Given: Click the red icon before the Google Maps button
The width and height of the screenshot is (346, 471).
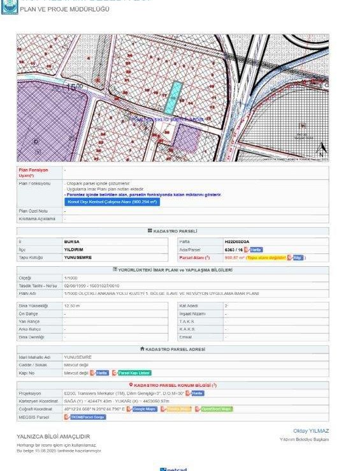Looking at the screenshot, I should point(129,409).
